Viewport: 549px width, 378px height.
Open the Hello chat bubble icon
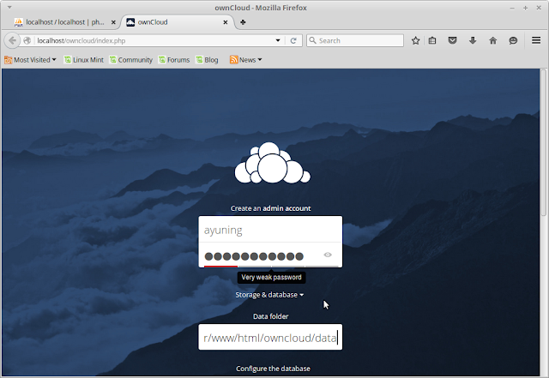(x=513, y=40)
